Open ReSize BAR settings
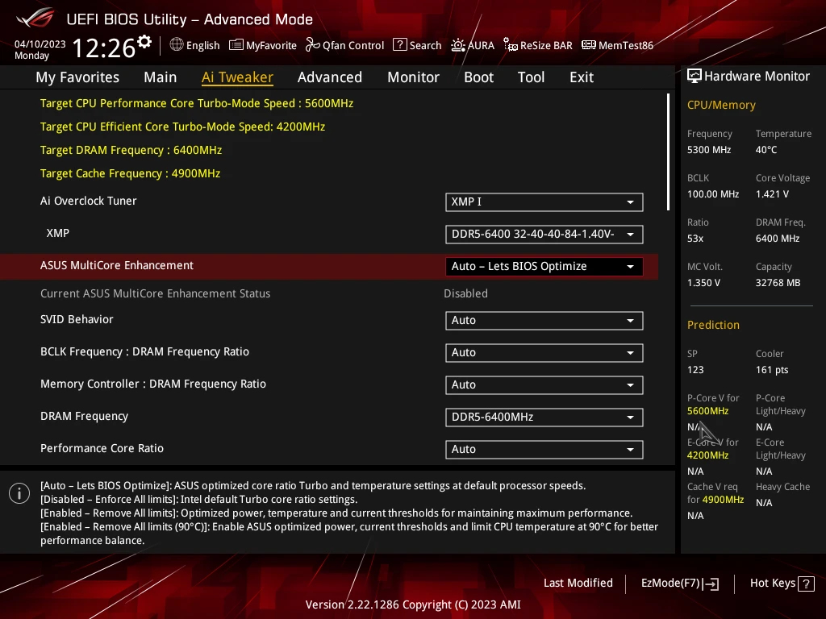Viewport: 826px width, 619px height. pos(537,45)
